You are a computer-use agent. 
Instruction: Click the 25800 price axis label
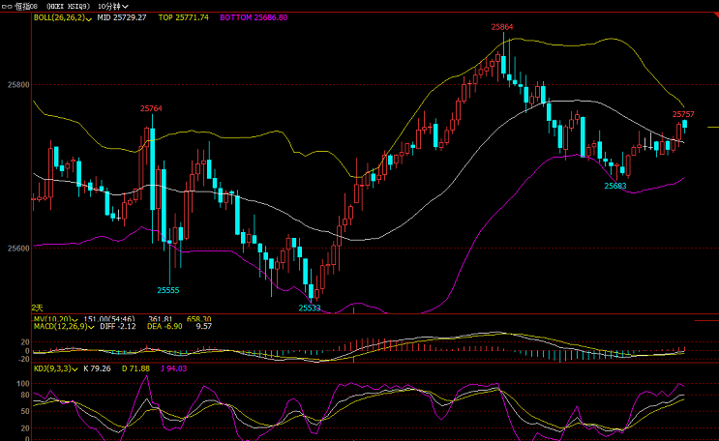18,85
